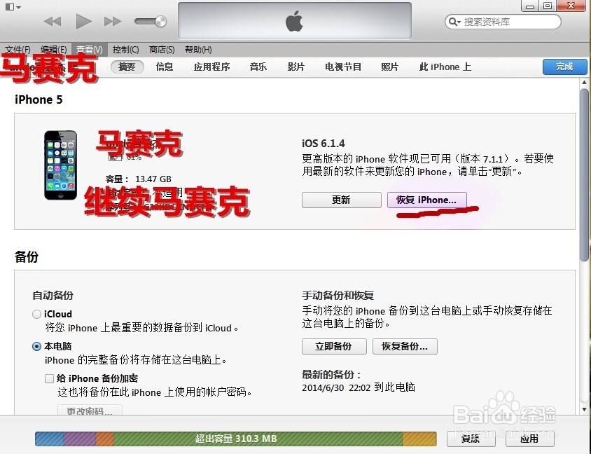Viewport: 591px width, 454px height.
Task: Switch to the 应用程序 tab
Action: point(211,67)
